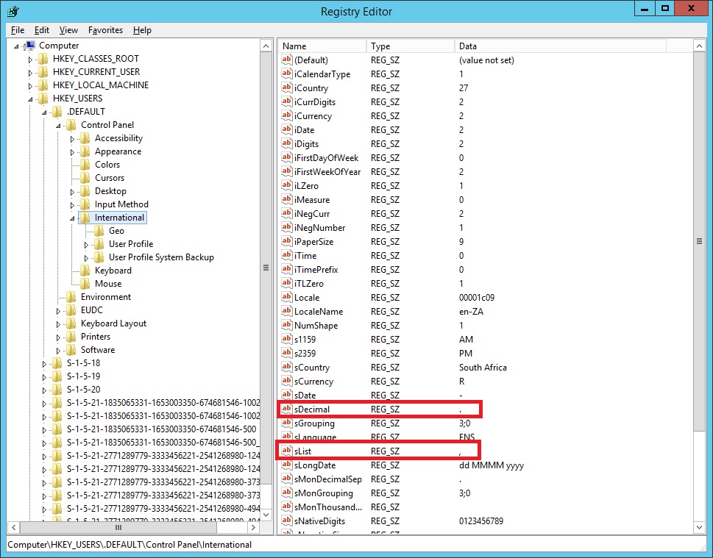Click the Mouse folder icon
Image resolution: width=713 pixels, height=558 pixels.
pos(85,284)
